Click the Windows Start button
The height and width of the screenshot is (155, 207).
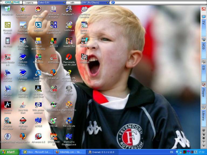point(10,152)
